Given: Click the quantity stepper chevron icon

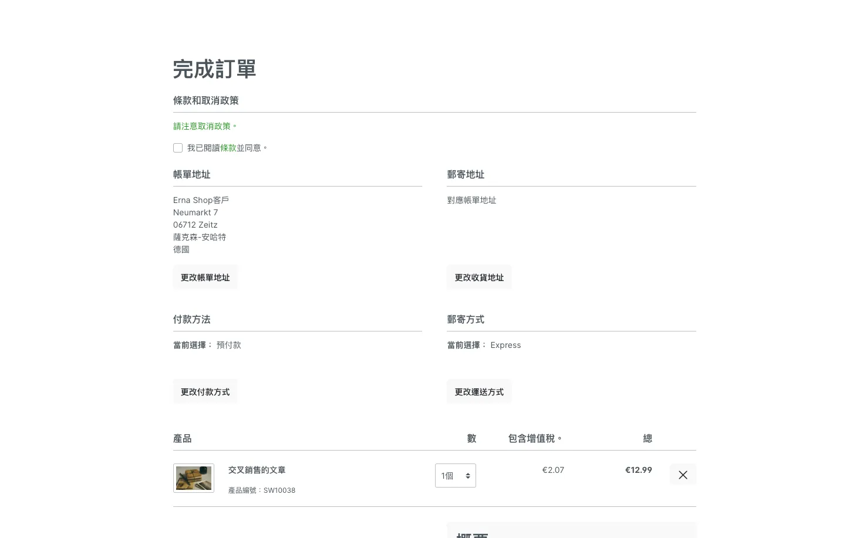Looking at the screenshot, I should 468,475.
